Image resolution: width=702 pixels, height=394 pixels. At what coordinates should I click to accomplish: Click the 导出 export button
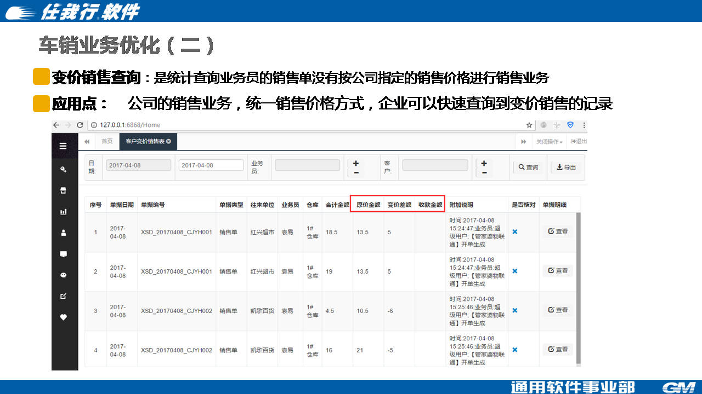tap(566, 167)
